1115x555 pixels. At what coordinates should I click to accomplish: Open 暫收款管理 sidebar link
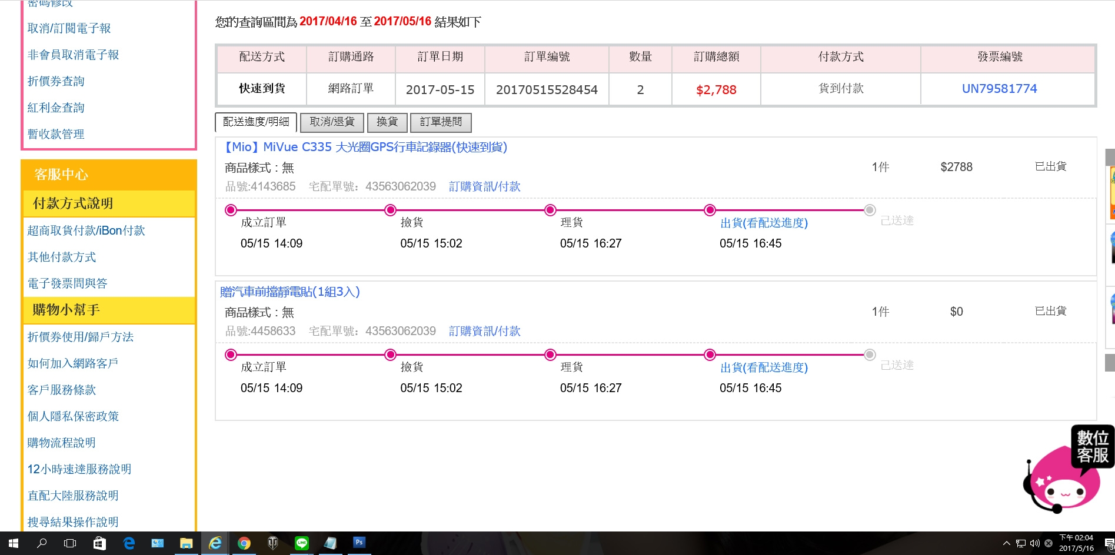click(56, 134)
